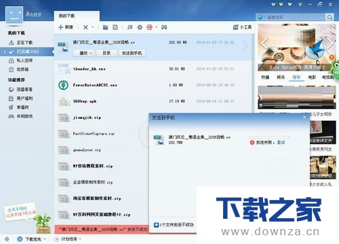The width and height of the screenshot is (339, 244).
Task: Click inside the search input field at top right
Action: 295,17
